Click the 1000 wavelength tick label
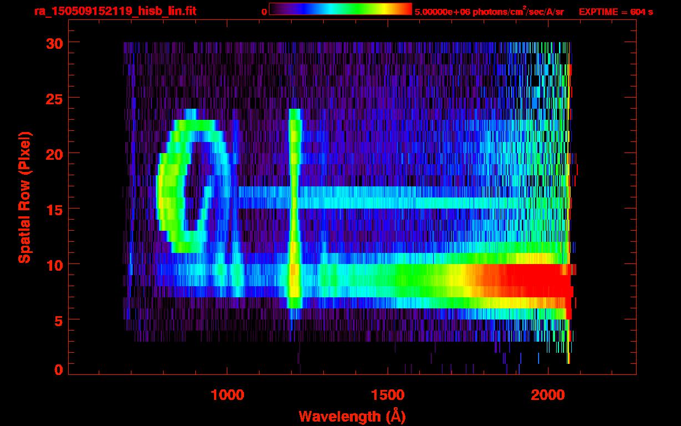 click(227, 395)
